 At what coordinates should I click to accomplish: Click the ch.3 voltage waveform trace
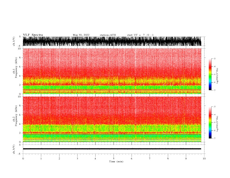112,149
